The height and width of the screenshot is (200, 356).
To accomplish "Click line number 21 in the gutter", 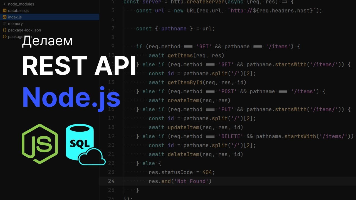I will pos(111,154).
